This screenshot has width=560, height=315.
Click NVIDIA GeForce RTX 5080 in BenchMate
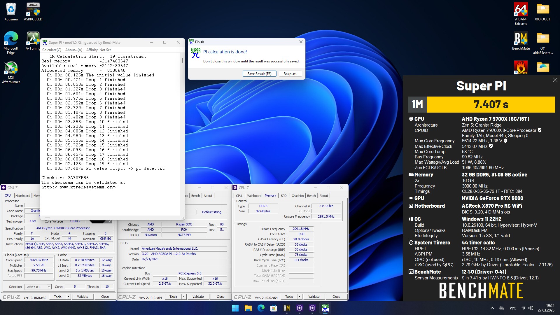click(492, 198)
